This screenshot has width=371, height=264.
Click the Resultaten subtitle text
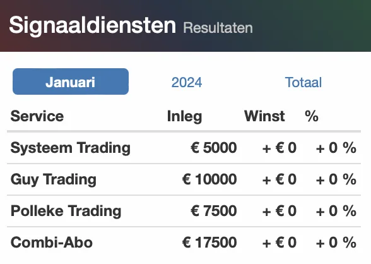(218, 28)
